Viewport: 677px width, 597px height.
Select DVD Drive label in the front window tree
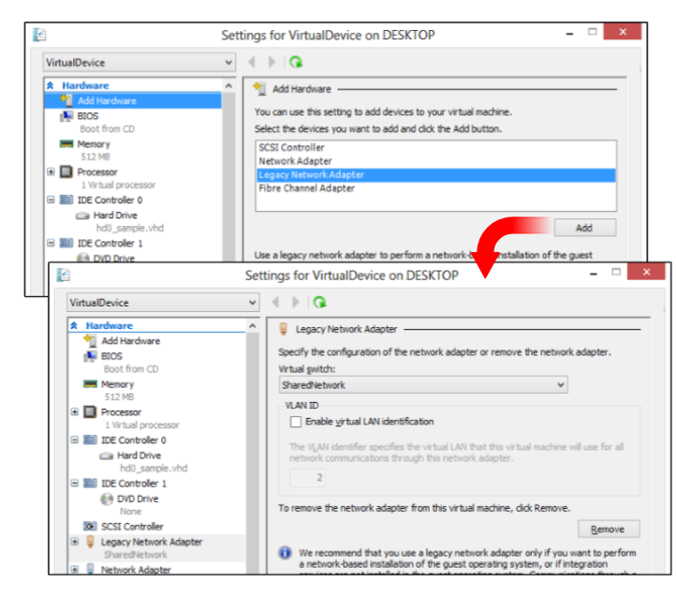pos(138,499)
